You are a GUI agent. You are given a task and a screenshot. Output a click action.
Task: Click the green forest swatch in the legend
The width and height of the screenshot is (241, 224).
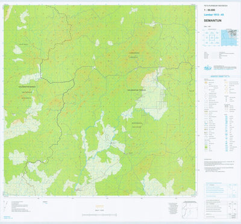click(x=206, y=147)
